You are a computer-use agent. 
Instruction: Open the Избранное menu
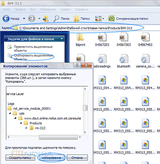pyautogui.click(x=48, y=10)
